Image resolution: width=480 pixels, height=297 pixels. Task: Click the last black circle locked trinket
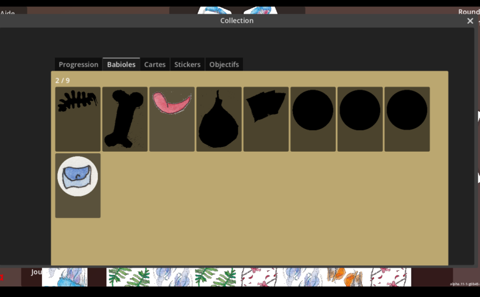pos(407,119)
